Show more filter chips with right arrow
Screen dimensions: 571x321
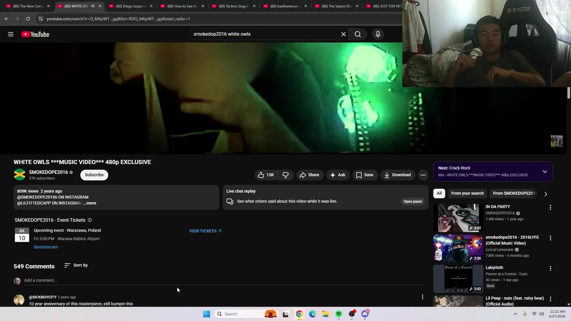(546, 194)
